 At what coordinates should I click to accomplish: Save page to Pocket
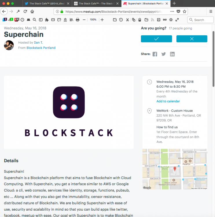coord(179,12)
